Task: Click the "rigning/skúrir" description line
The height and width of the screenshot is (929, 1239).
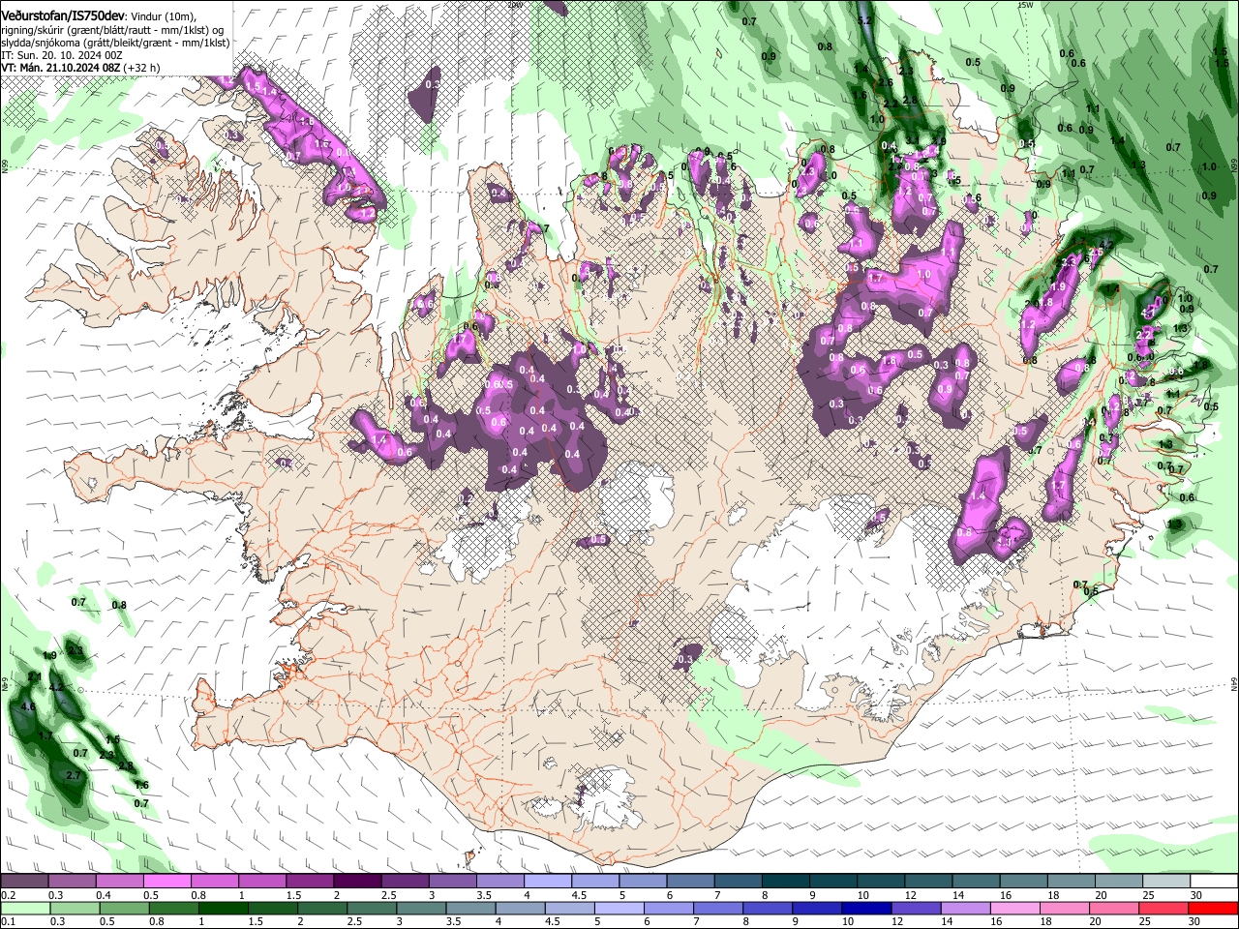Action: [114, 30]
